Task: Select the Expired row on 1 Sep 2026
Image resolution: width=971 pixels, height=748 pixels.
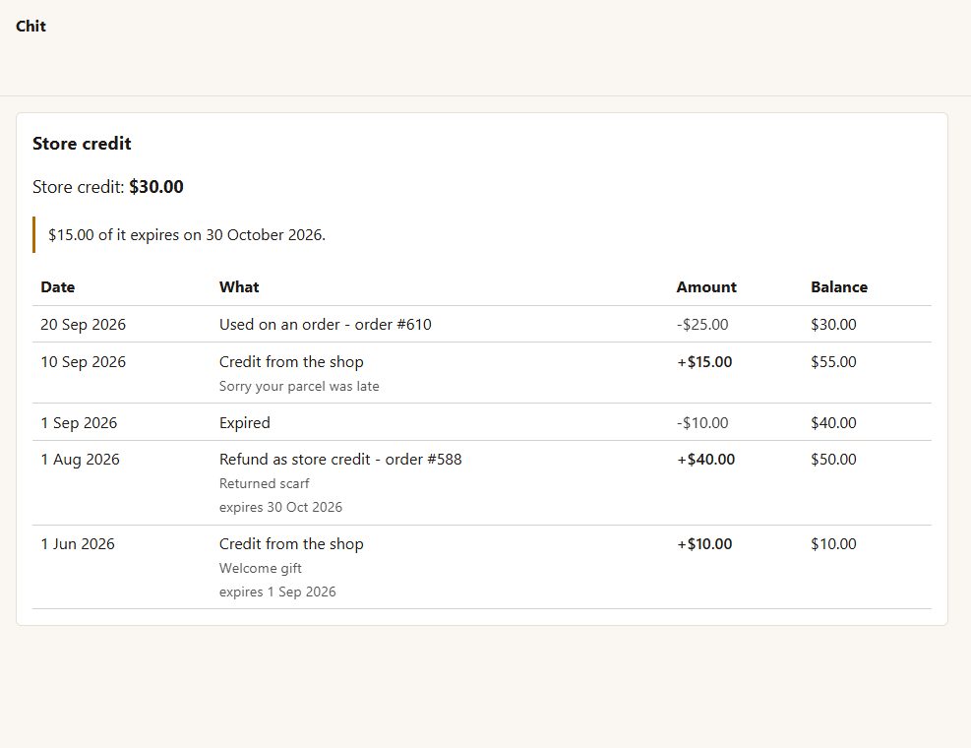Action: 482,422
